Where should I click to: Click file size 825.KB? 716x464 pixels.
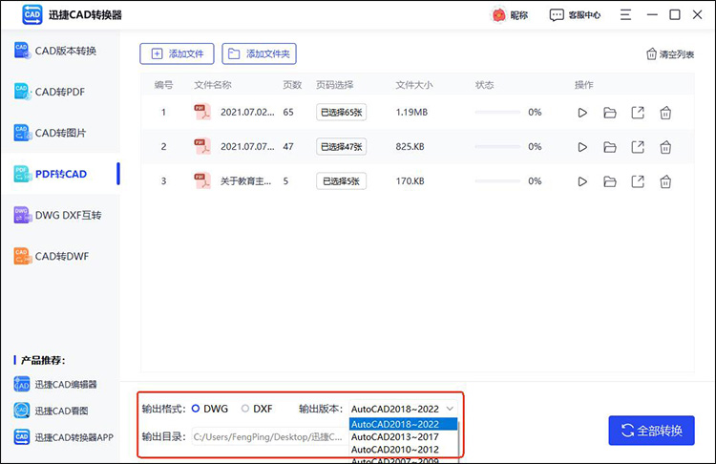click(x=411, y=147)
